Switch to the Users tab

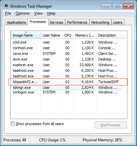click(118, 22)
